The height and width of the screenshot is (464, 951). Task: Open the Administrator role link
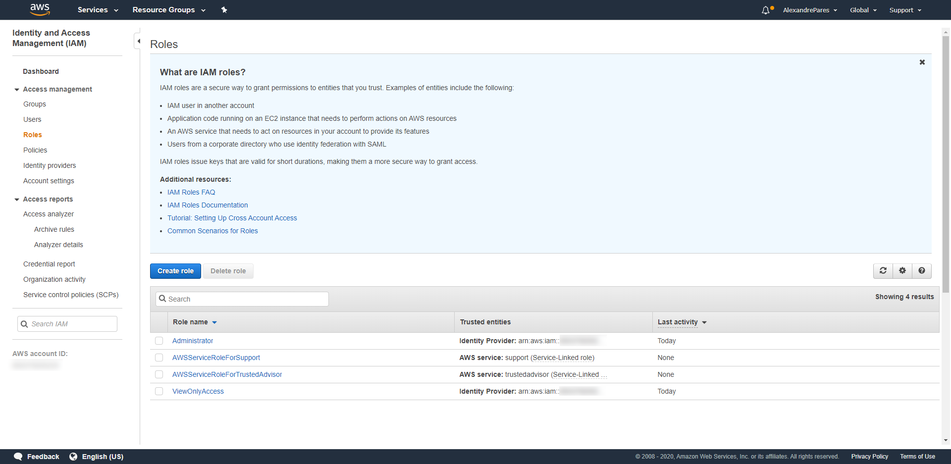click(193, 341)
